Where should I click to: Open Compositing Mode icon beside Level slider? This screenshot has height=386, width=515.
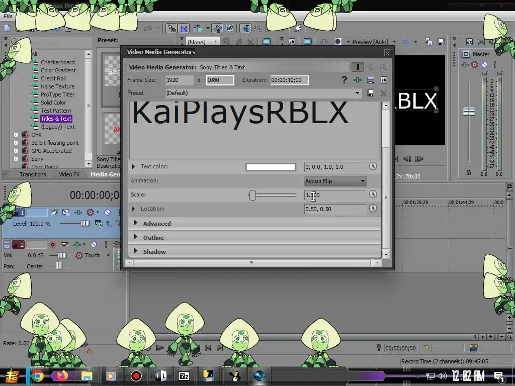(x=98, y=224)
